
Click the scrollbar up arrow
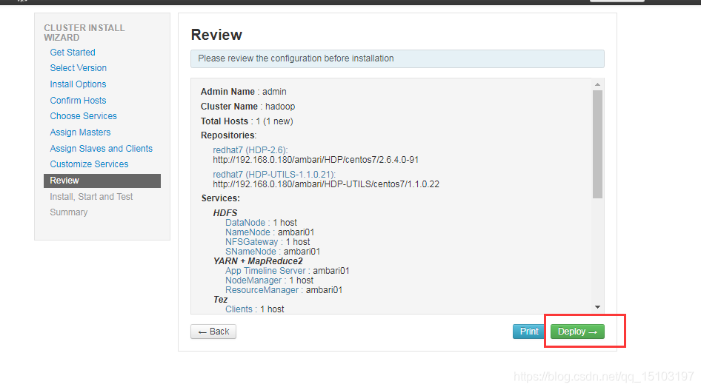pyautogui.click(x=597, y=84)
